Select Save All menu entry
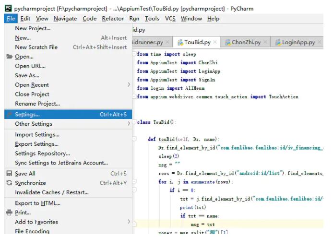Viewport: 333px width, 237px height. pos(68,174)
